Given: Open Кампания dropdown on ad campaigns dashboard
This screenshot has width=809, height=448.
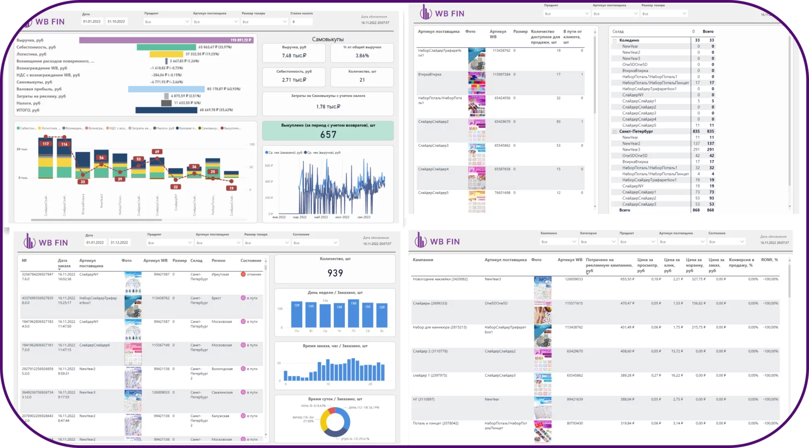Looking at the screenshot, I should coord(559,241).
